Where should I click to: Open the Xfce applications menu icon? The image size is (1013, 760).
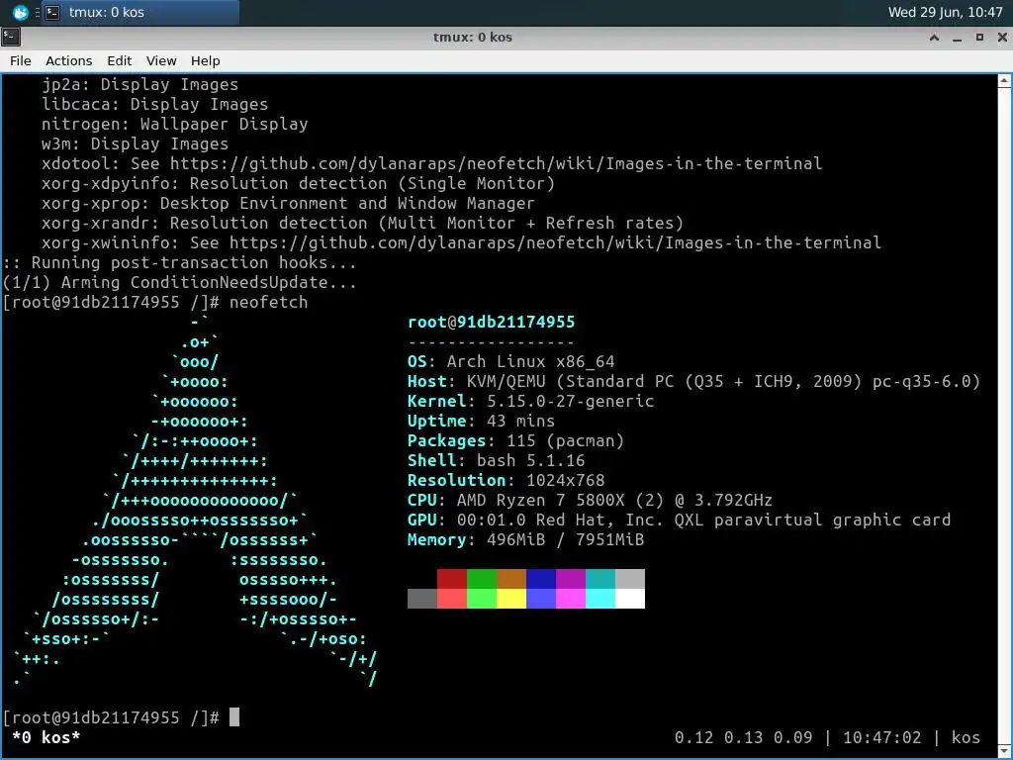20,12
